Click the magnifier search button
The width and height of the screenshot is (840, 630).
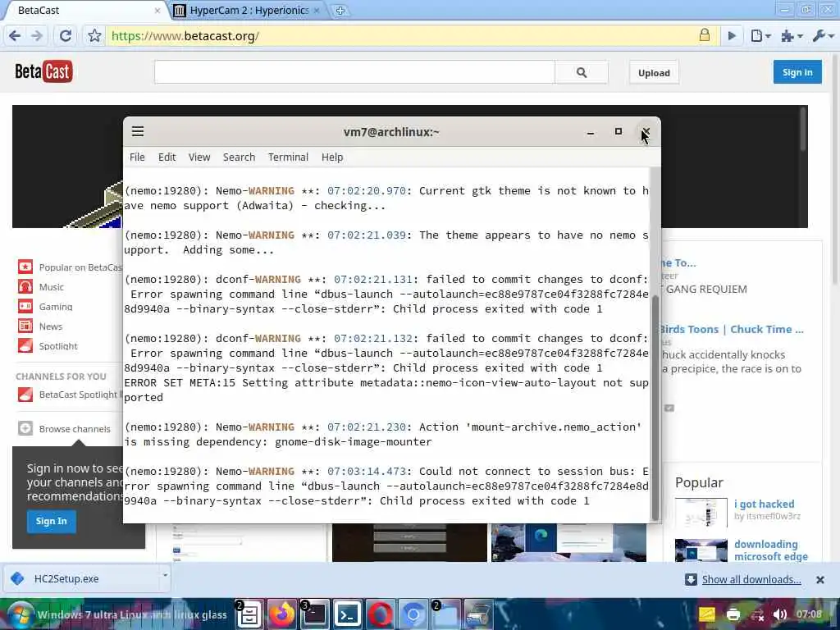[x=582, y=72]
